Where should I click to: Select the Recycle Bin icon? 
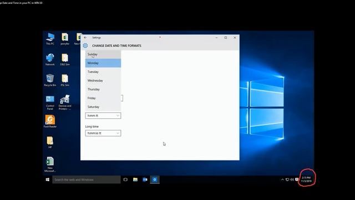point(50,80)
